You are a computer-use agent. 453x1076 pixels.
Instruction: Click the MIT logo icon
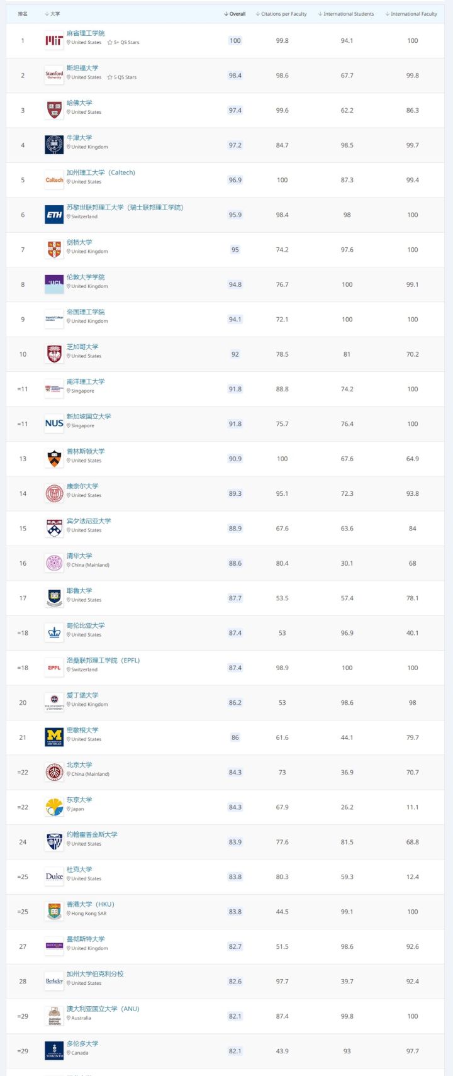click(54, 41)
